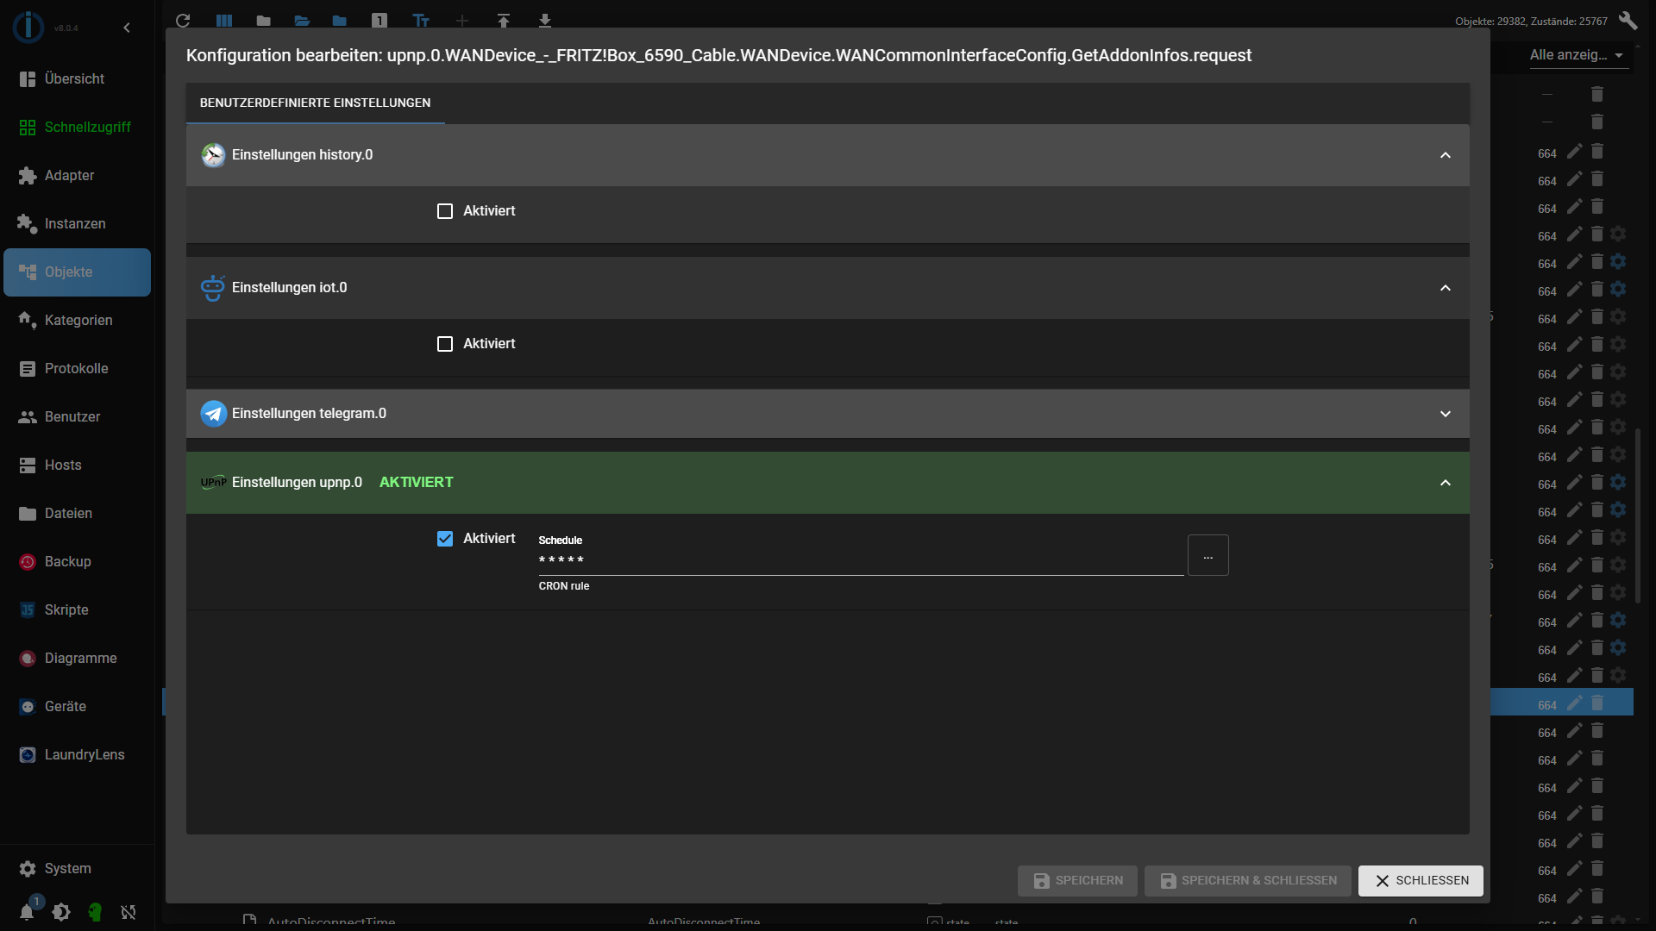Open Skripte in sidebar
Screen dimensions: 1656x931
pyautogui.click(x=77, y=609)
